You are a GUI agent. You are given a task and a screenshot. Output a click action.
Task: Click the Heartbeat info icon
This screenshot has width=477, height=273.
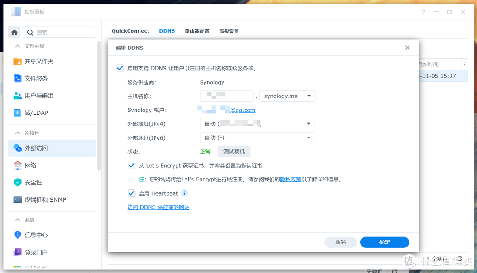[x=185, y=193]
